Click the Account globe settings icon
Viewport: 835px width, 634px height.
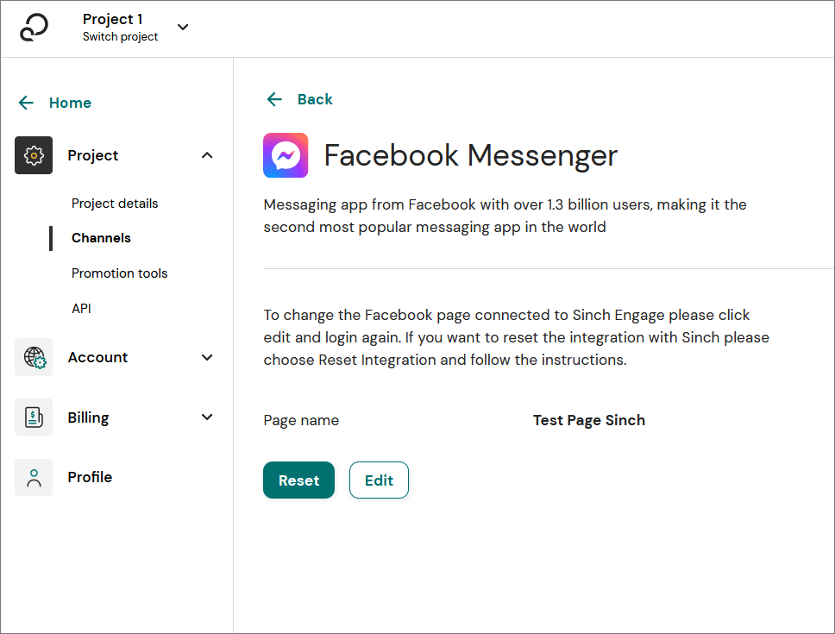point(34,357)
